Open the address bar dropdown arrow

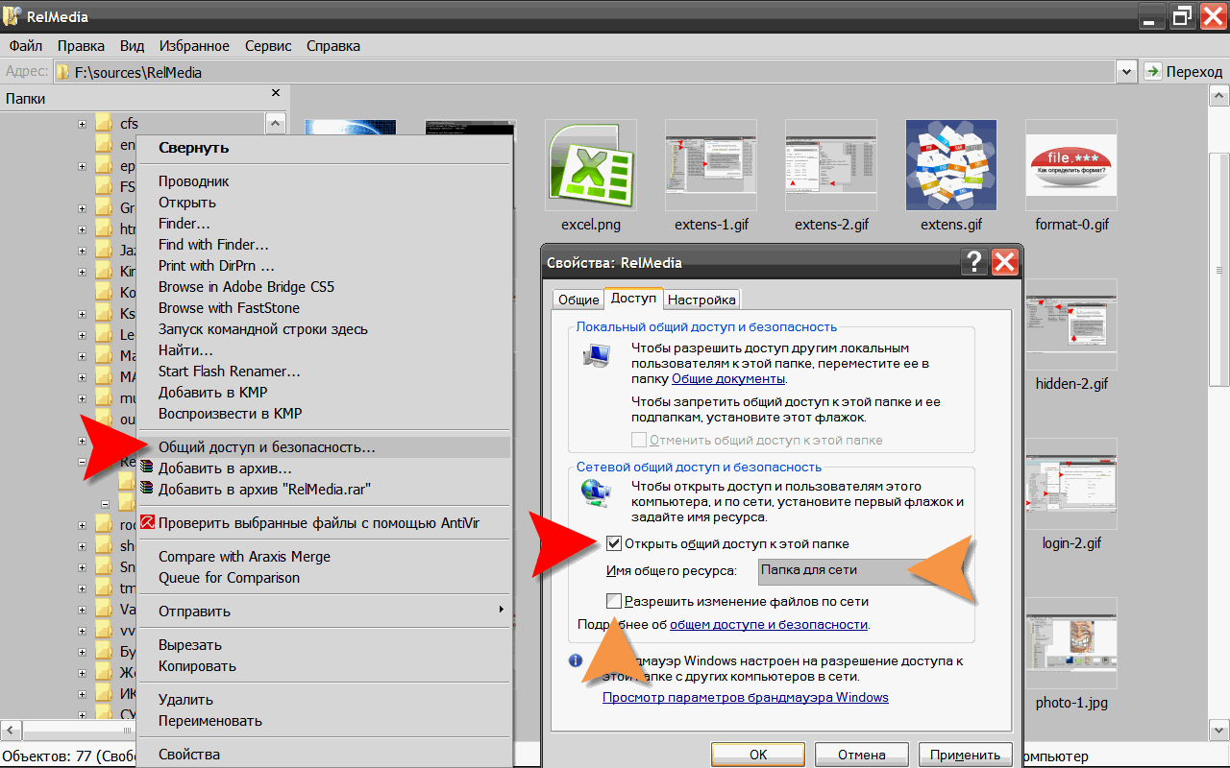pos(1126,72)
